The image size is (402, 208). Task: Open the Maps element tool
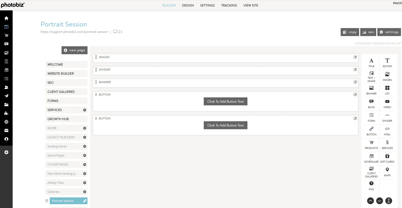pos(387,172)
